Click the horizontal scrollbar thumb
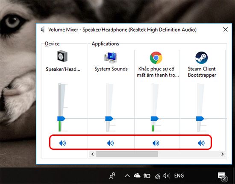The image size is (235, 184). 127,154
